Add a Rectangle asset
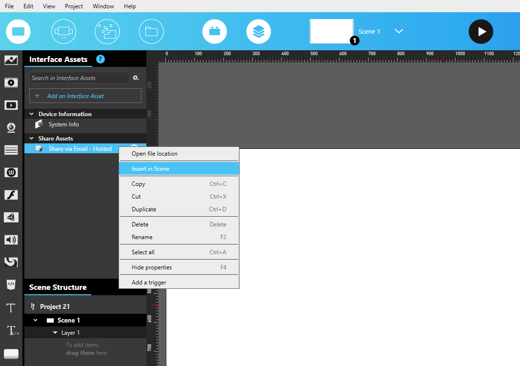The height and width of the screenshot is (366, 520). point(11,354)
